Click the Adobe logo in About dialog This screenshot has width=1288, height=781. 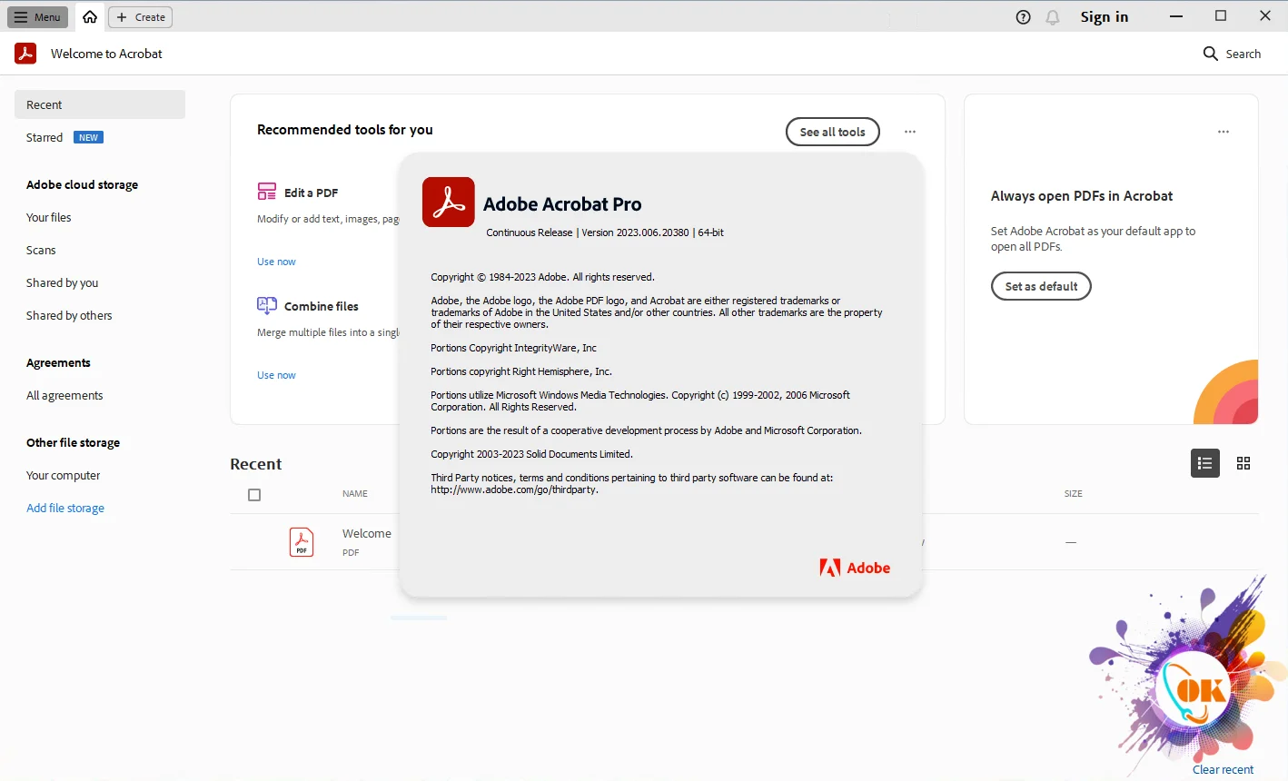[855, 568]
